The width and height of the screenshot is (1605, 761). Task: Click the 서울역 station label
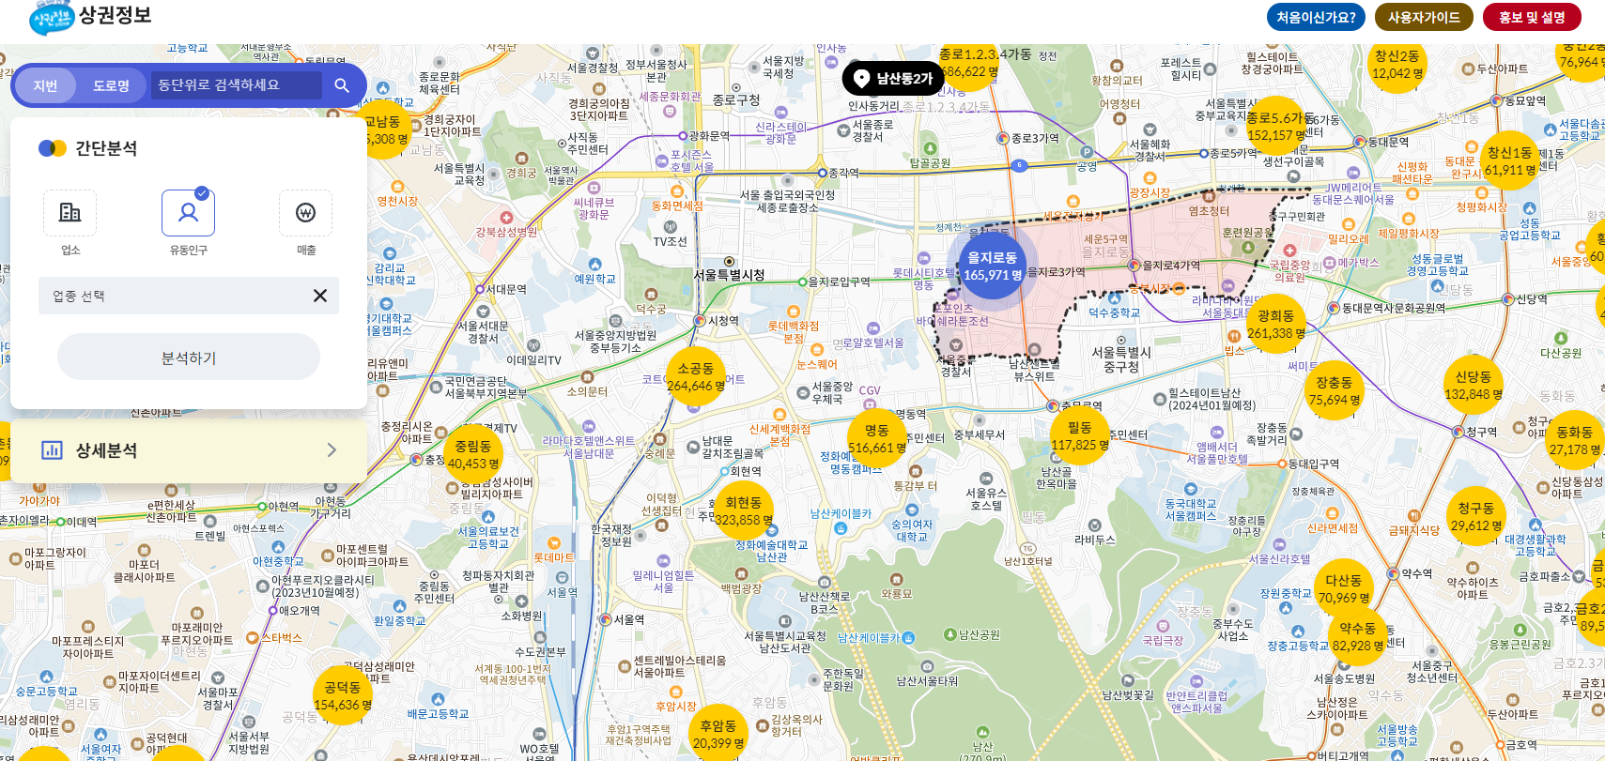click(x=629, y=619)
